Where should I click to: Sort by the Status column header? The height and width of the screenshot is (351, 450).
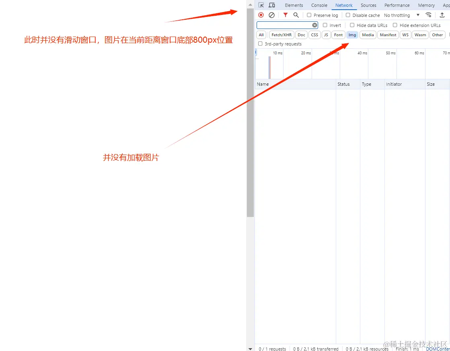coord(348,84)
